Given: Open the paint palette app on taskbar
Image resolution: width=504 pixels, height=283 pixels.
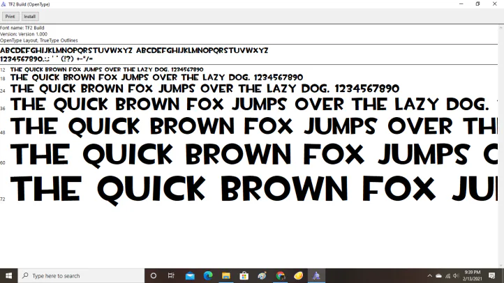Looking at the screenshot, I should [262, 275].
